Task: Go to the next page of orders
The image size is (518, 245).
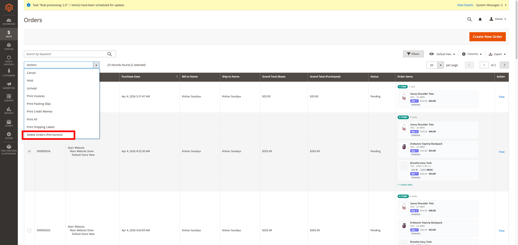Action: click(504, 65)
